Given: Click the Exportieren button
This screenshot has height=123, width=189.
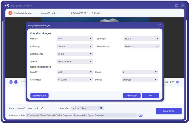Looking at the screenshot, I should coord(169,111).
